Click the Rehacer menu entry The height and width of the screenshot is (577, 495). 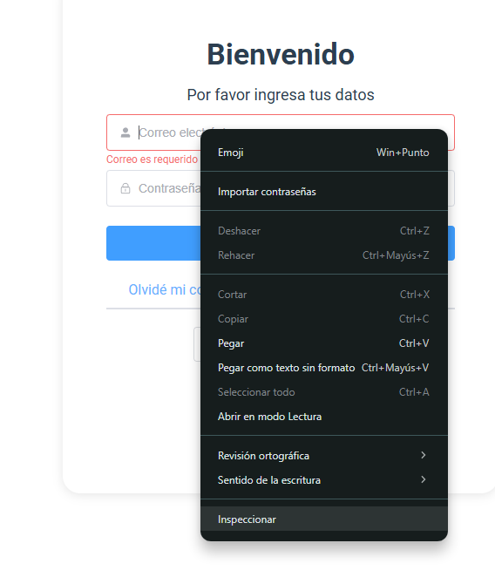[324, 255]
